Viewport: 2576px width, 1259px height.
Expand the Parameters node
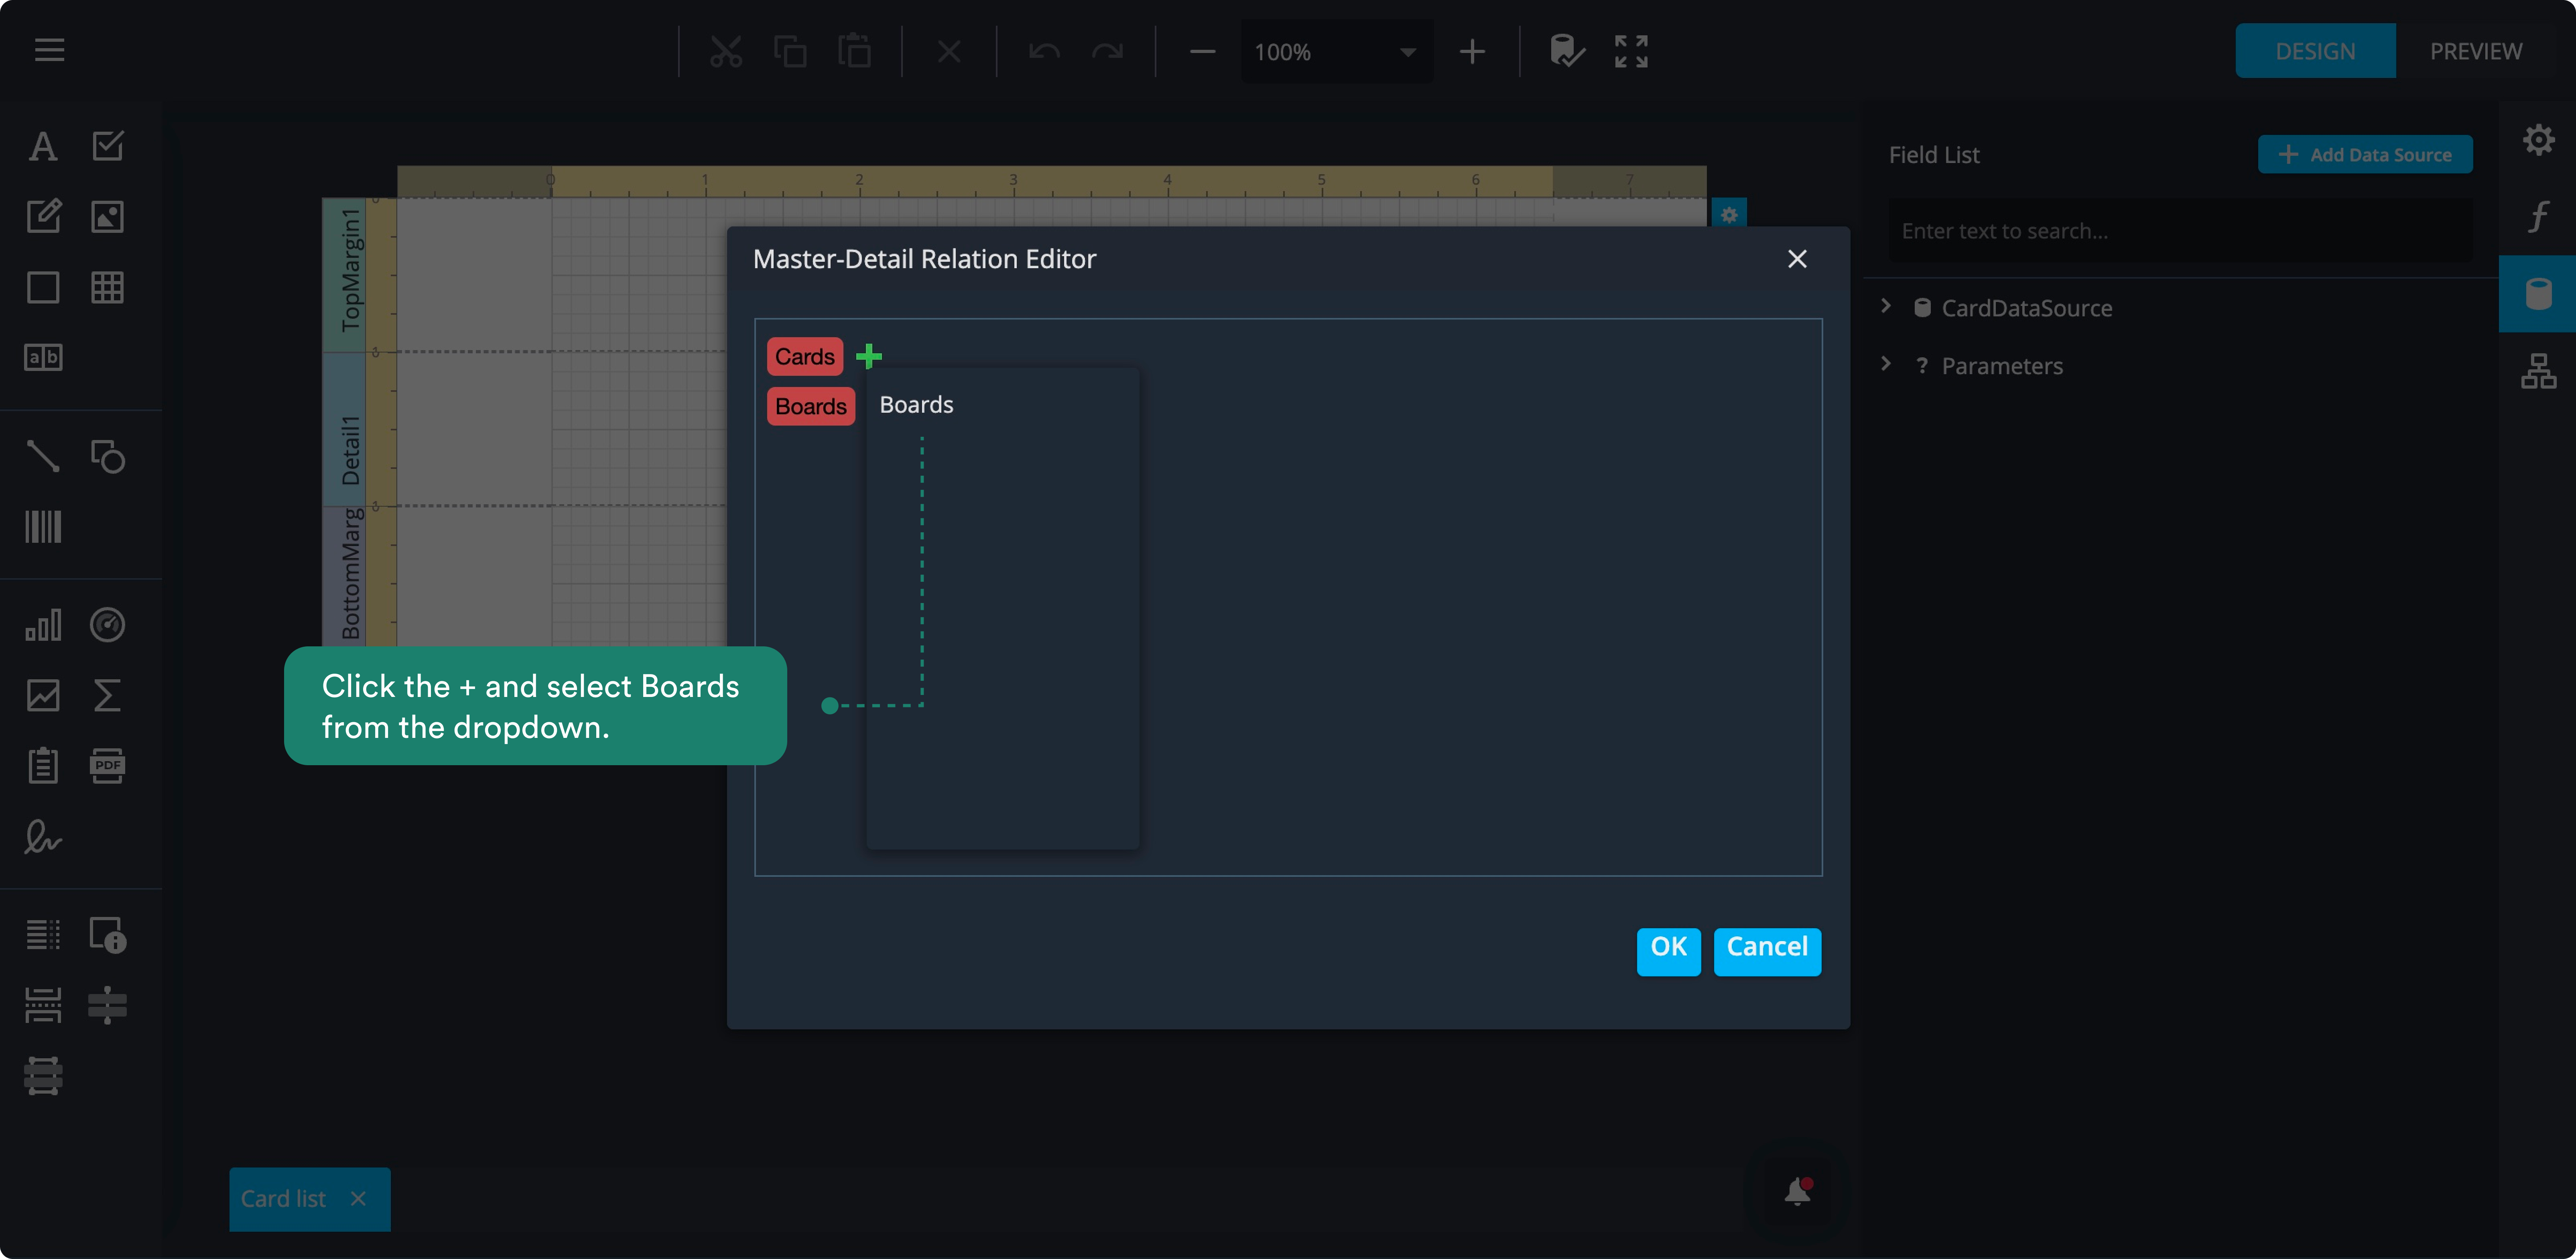pos(1886,364)
